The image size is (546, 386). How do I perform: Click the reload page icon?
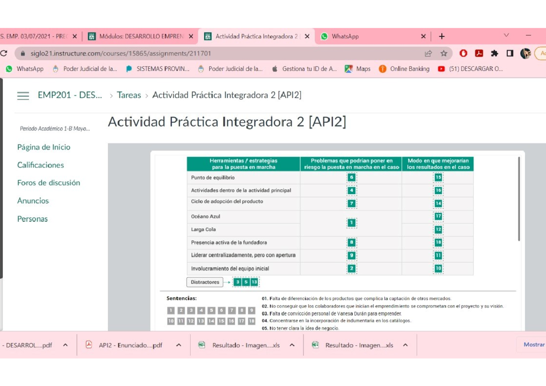4,53
